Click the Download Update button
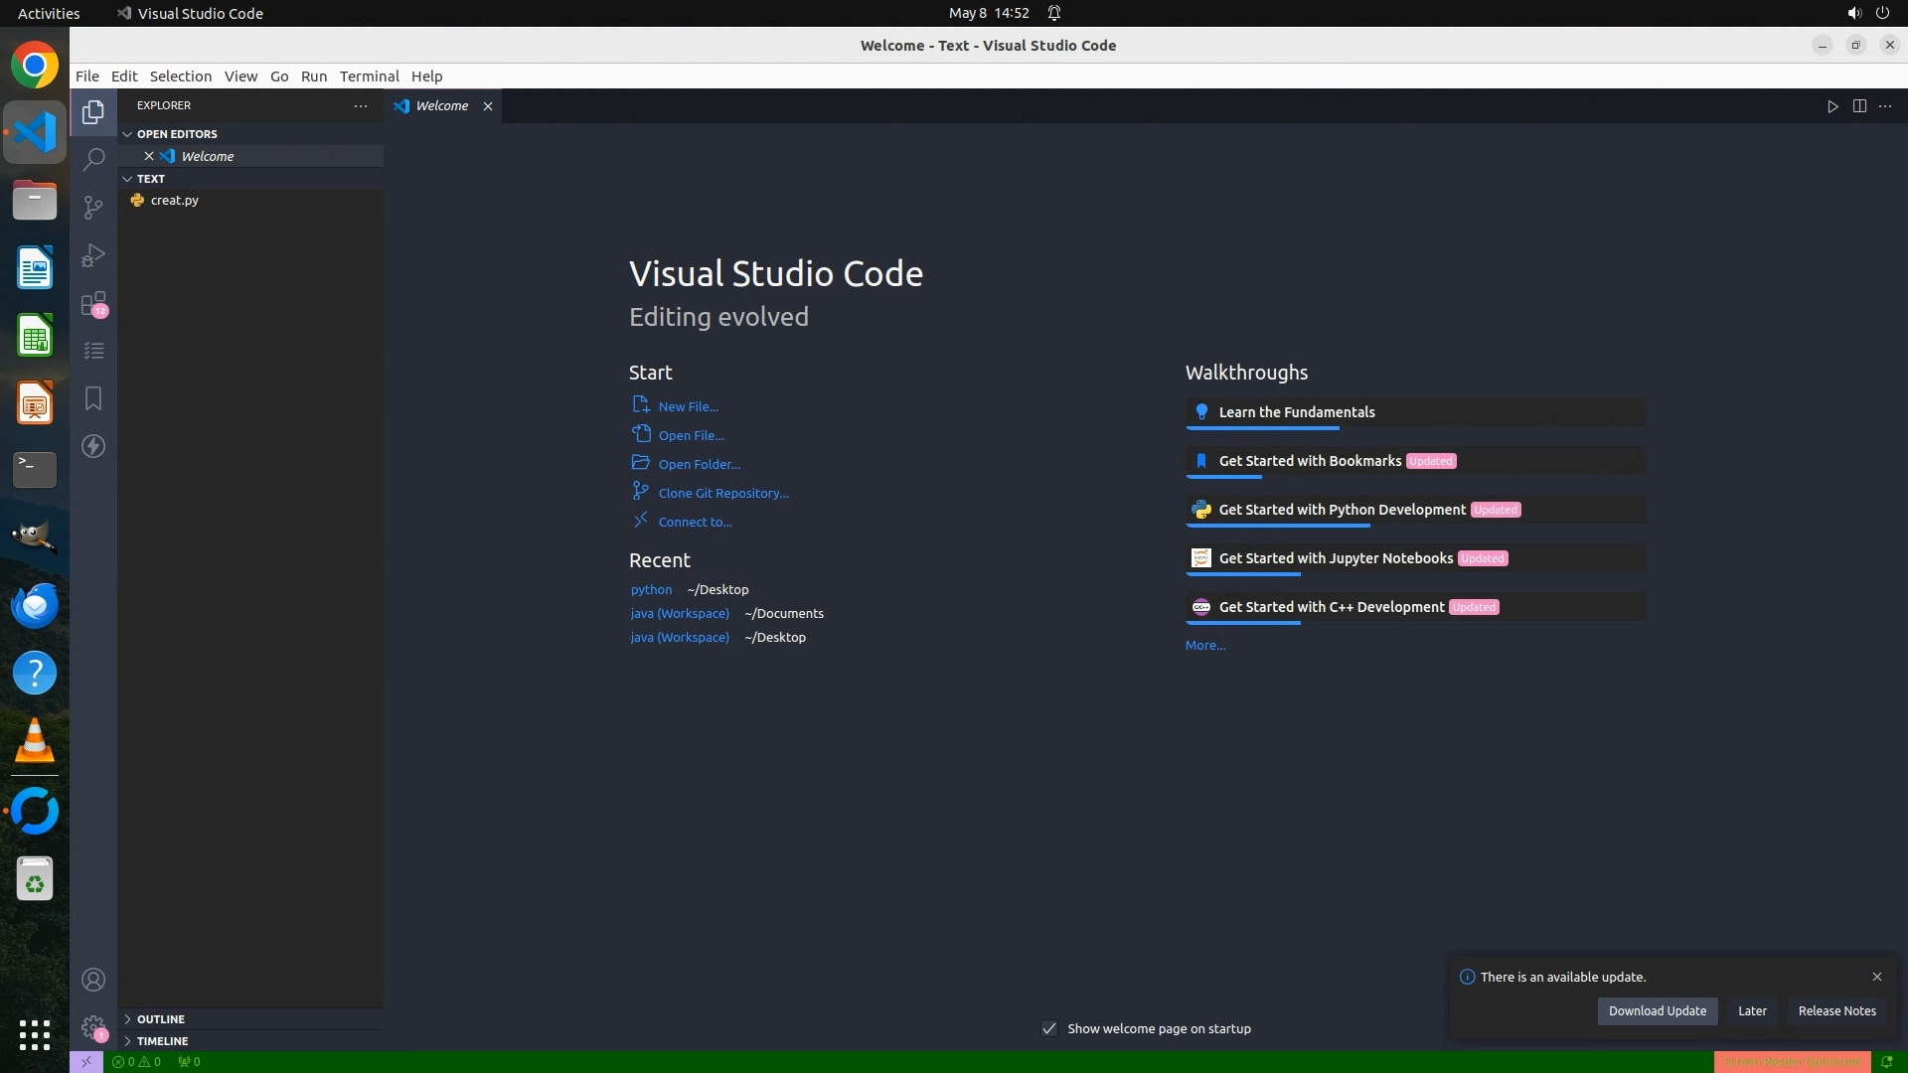 pyautogui.click(x=1657, y=1010)
